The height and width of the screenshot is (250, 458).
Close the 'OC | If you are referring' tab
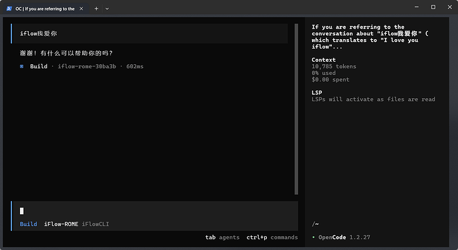pos(81,9)
